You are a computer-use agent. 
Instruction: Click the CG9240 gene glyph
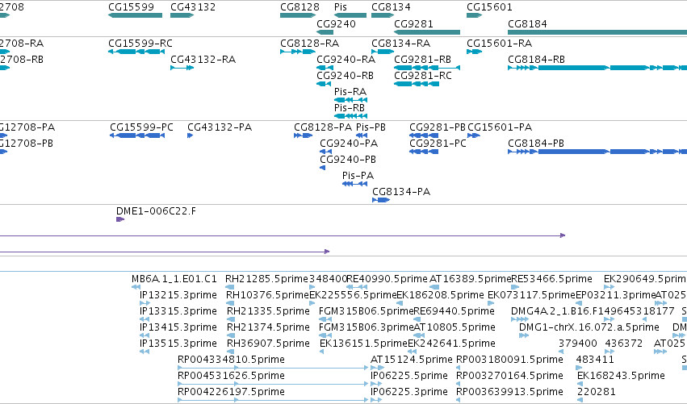pos(325,32)
